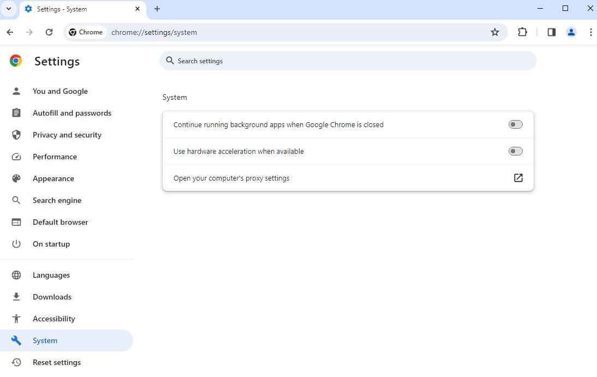Open the Extensions puzzle icon
Screen dimensions: 597x377
click(x=522, y=32)
